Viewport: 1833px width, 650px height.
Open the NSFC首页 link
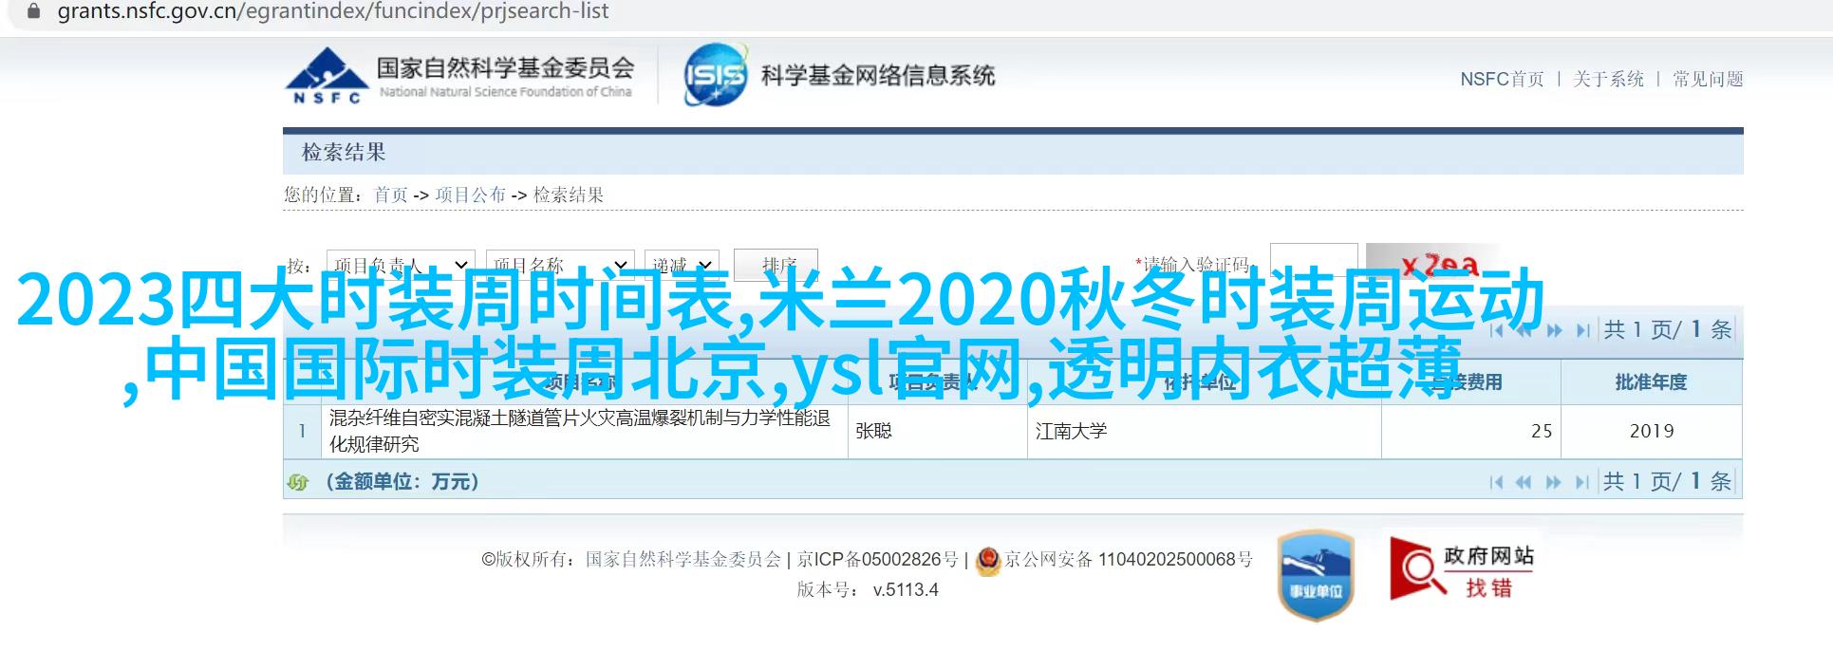1502,79
